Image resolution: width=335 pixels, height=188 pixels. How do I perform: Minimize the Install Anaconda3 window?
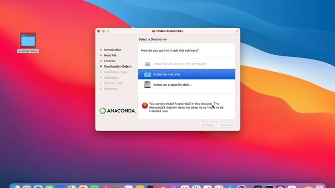click(x=104, y=31)
